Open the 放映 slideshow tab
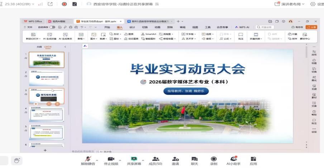The width and height of the screenshot is (324, 168). point(170,27)
